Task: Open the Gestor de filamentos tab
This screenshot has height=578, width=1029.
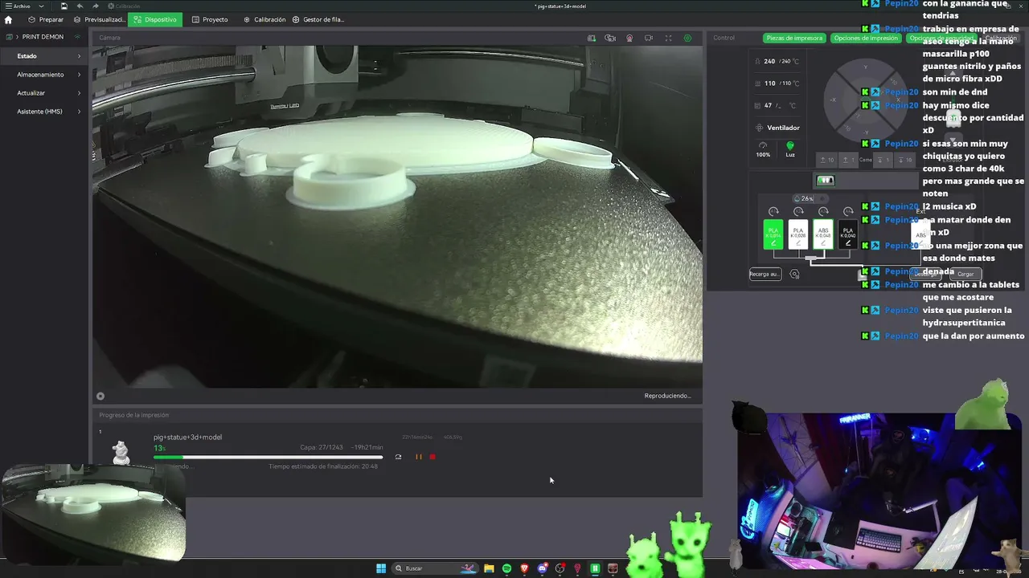Action: 318,19
